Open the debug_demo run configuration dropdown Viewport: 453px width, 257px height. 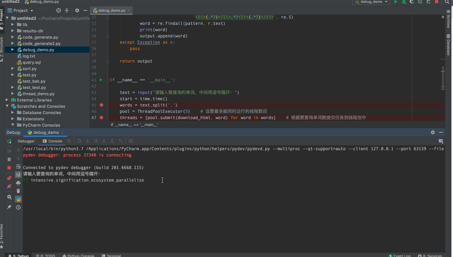[371, 2]
